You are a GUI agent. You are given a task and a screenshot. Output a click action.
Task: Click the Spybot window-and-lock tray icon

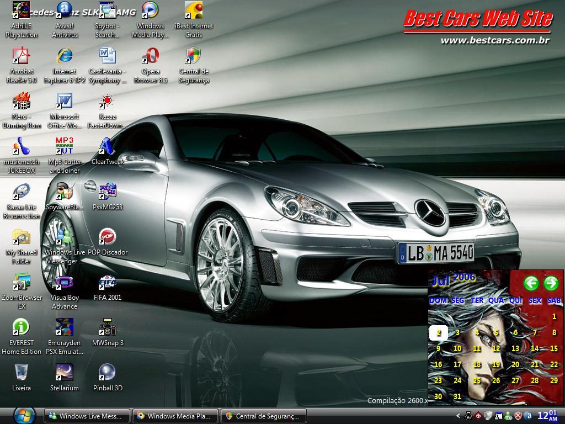tap(498, 416)
